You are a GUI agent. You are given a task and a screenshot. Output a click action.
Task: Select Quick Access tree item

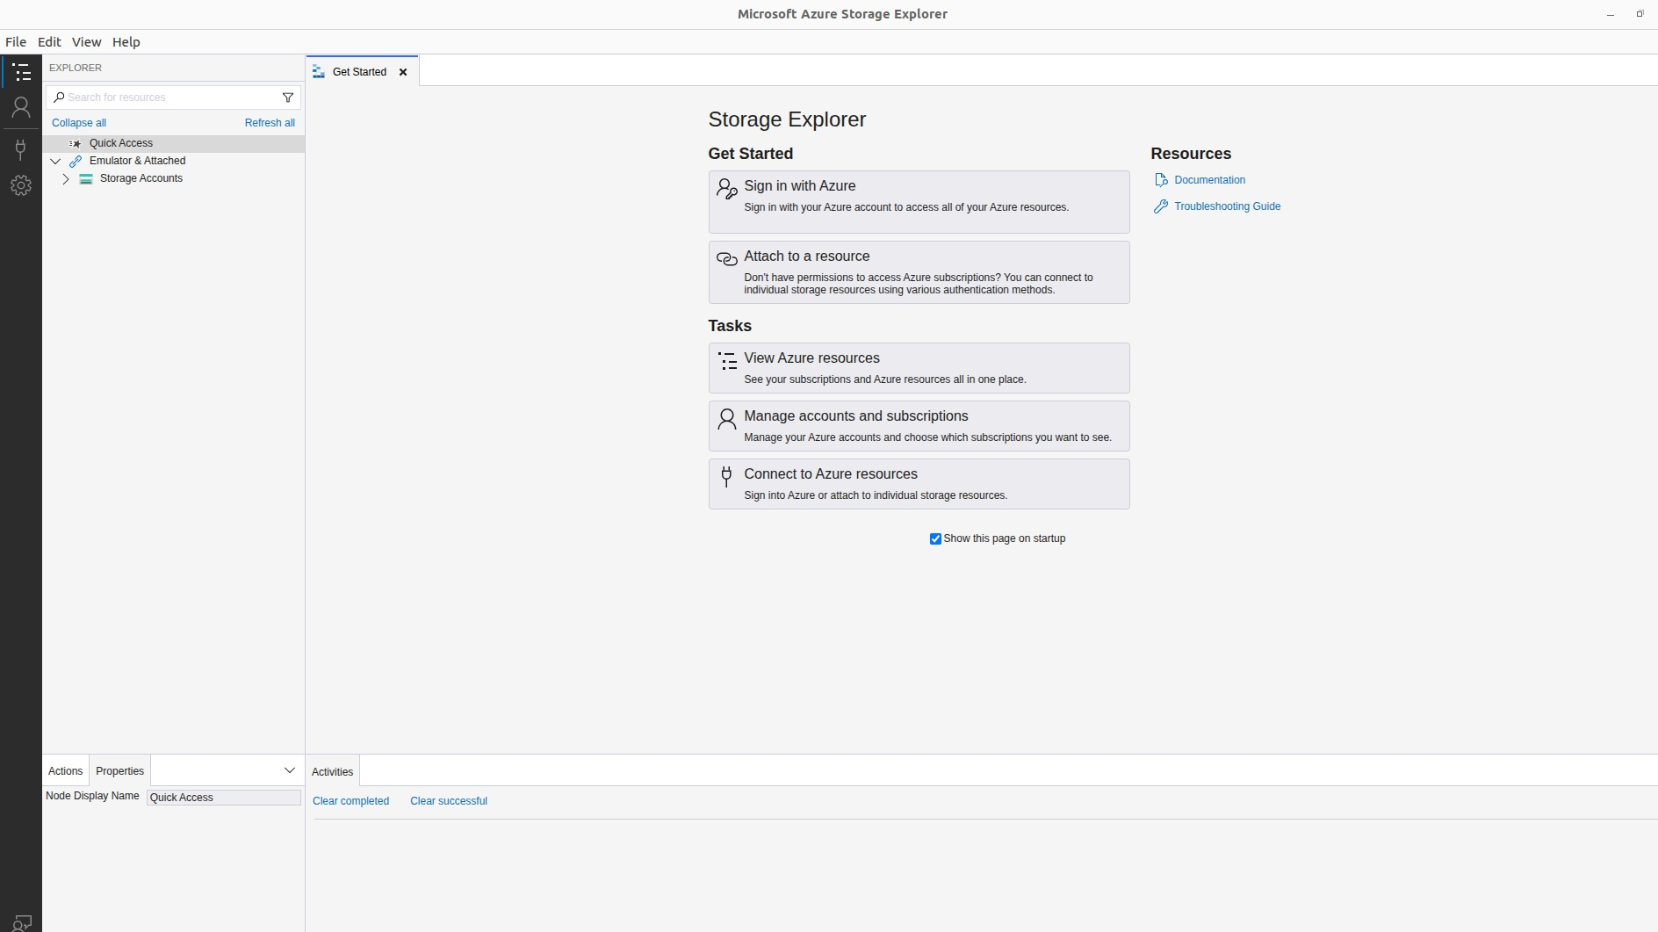(173, 143)
